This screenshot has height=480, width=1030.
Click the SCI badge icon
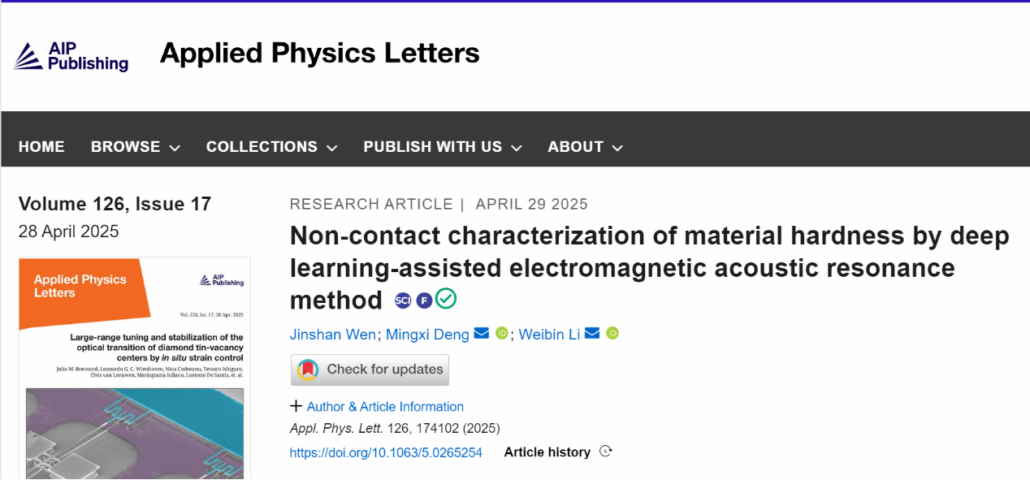[x=403, y=301]
